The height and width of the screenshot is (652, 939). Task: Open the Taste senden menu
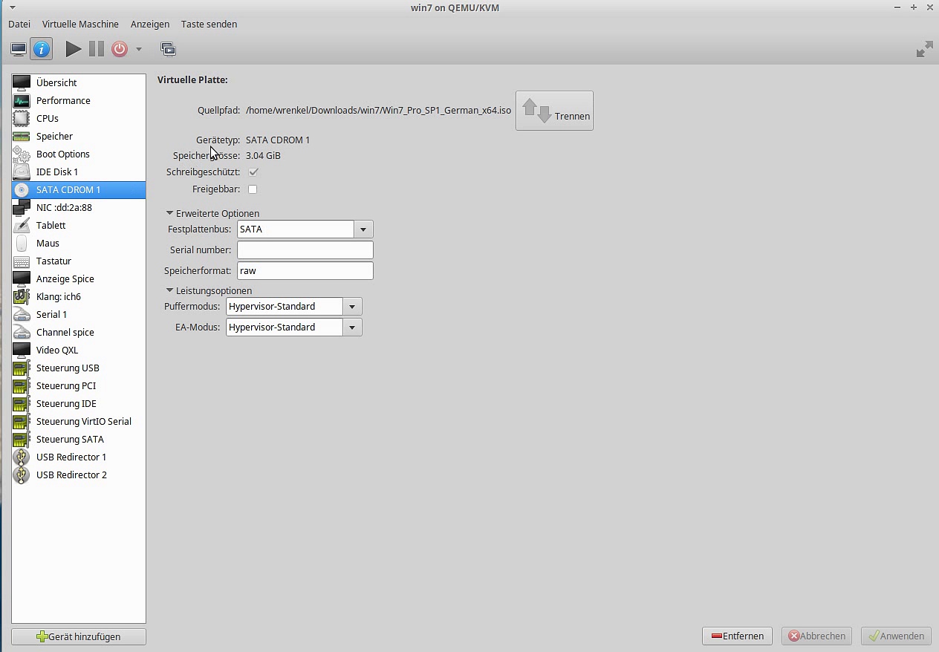click(x=209, y=24)
